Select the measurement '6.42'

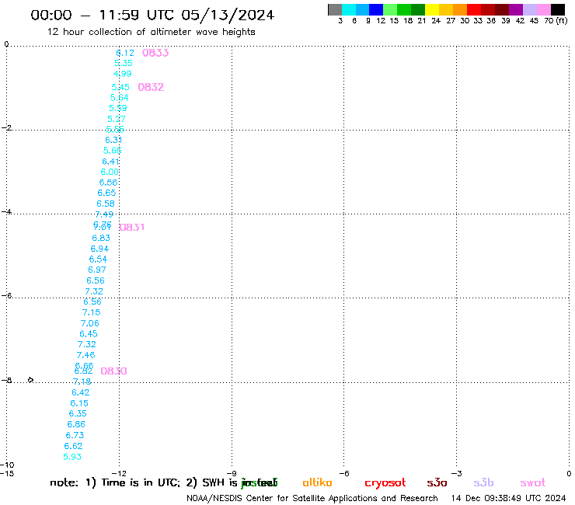(80, 393)
